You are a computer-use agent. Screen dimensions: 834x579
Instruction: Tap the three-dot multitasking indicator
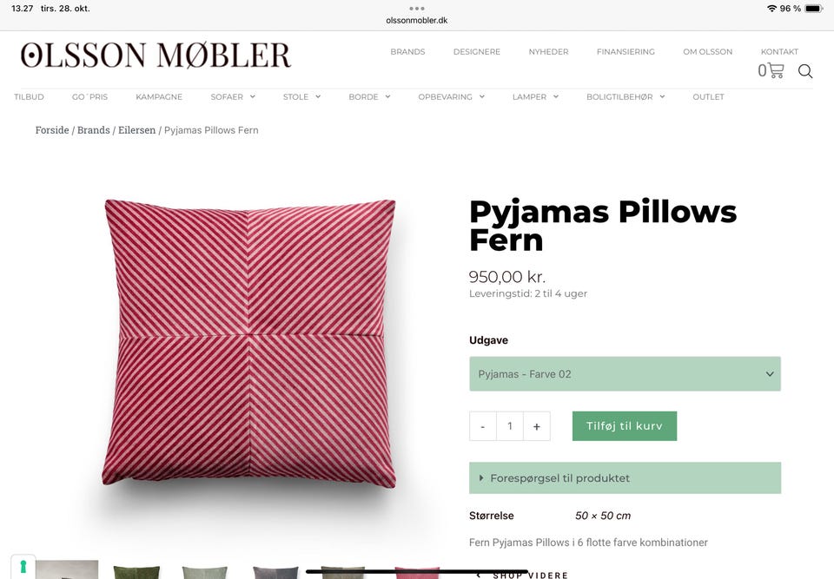(417, 9)
